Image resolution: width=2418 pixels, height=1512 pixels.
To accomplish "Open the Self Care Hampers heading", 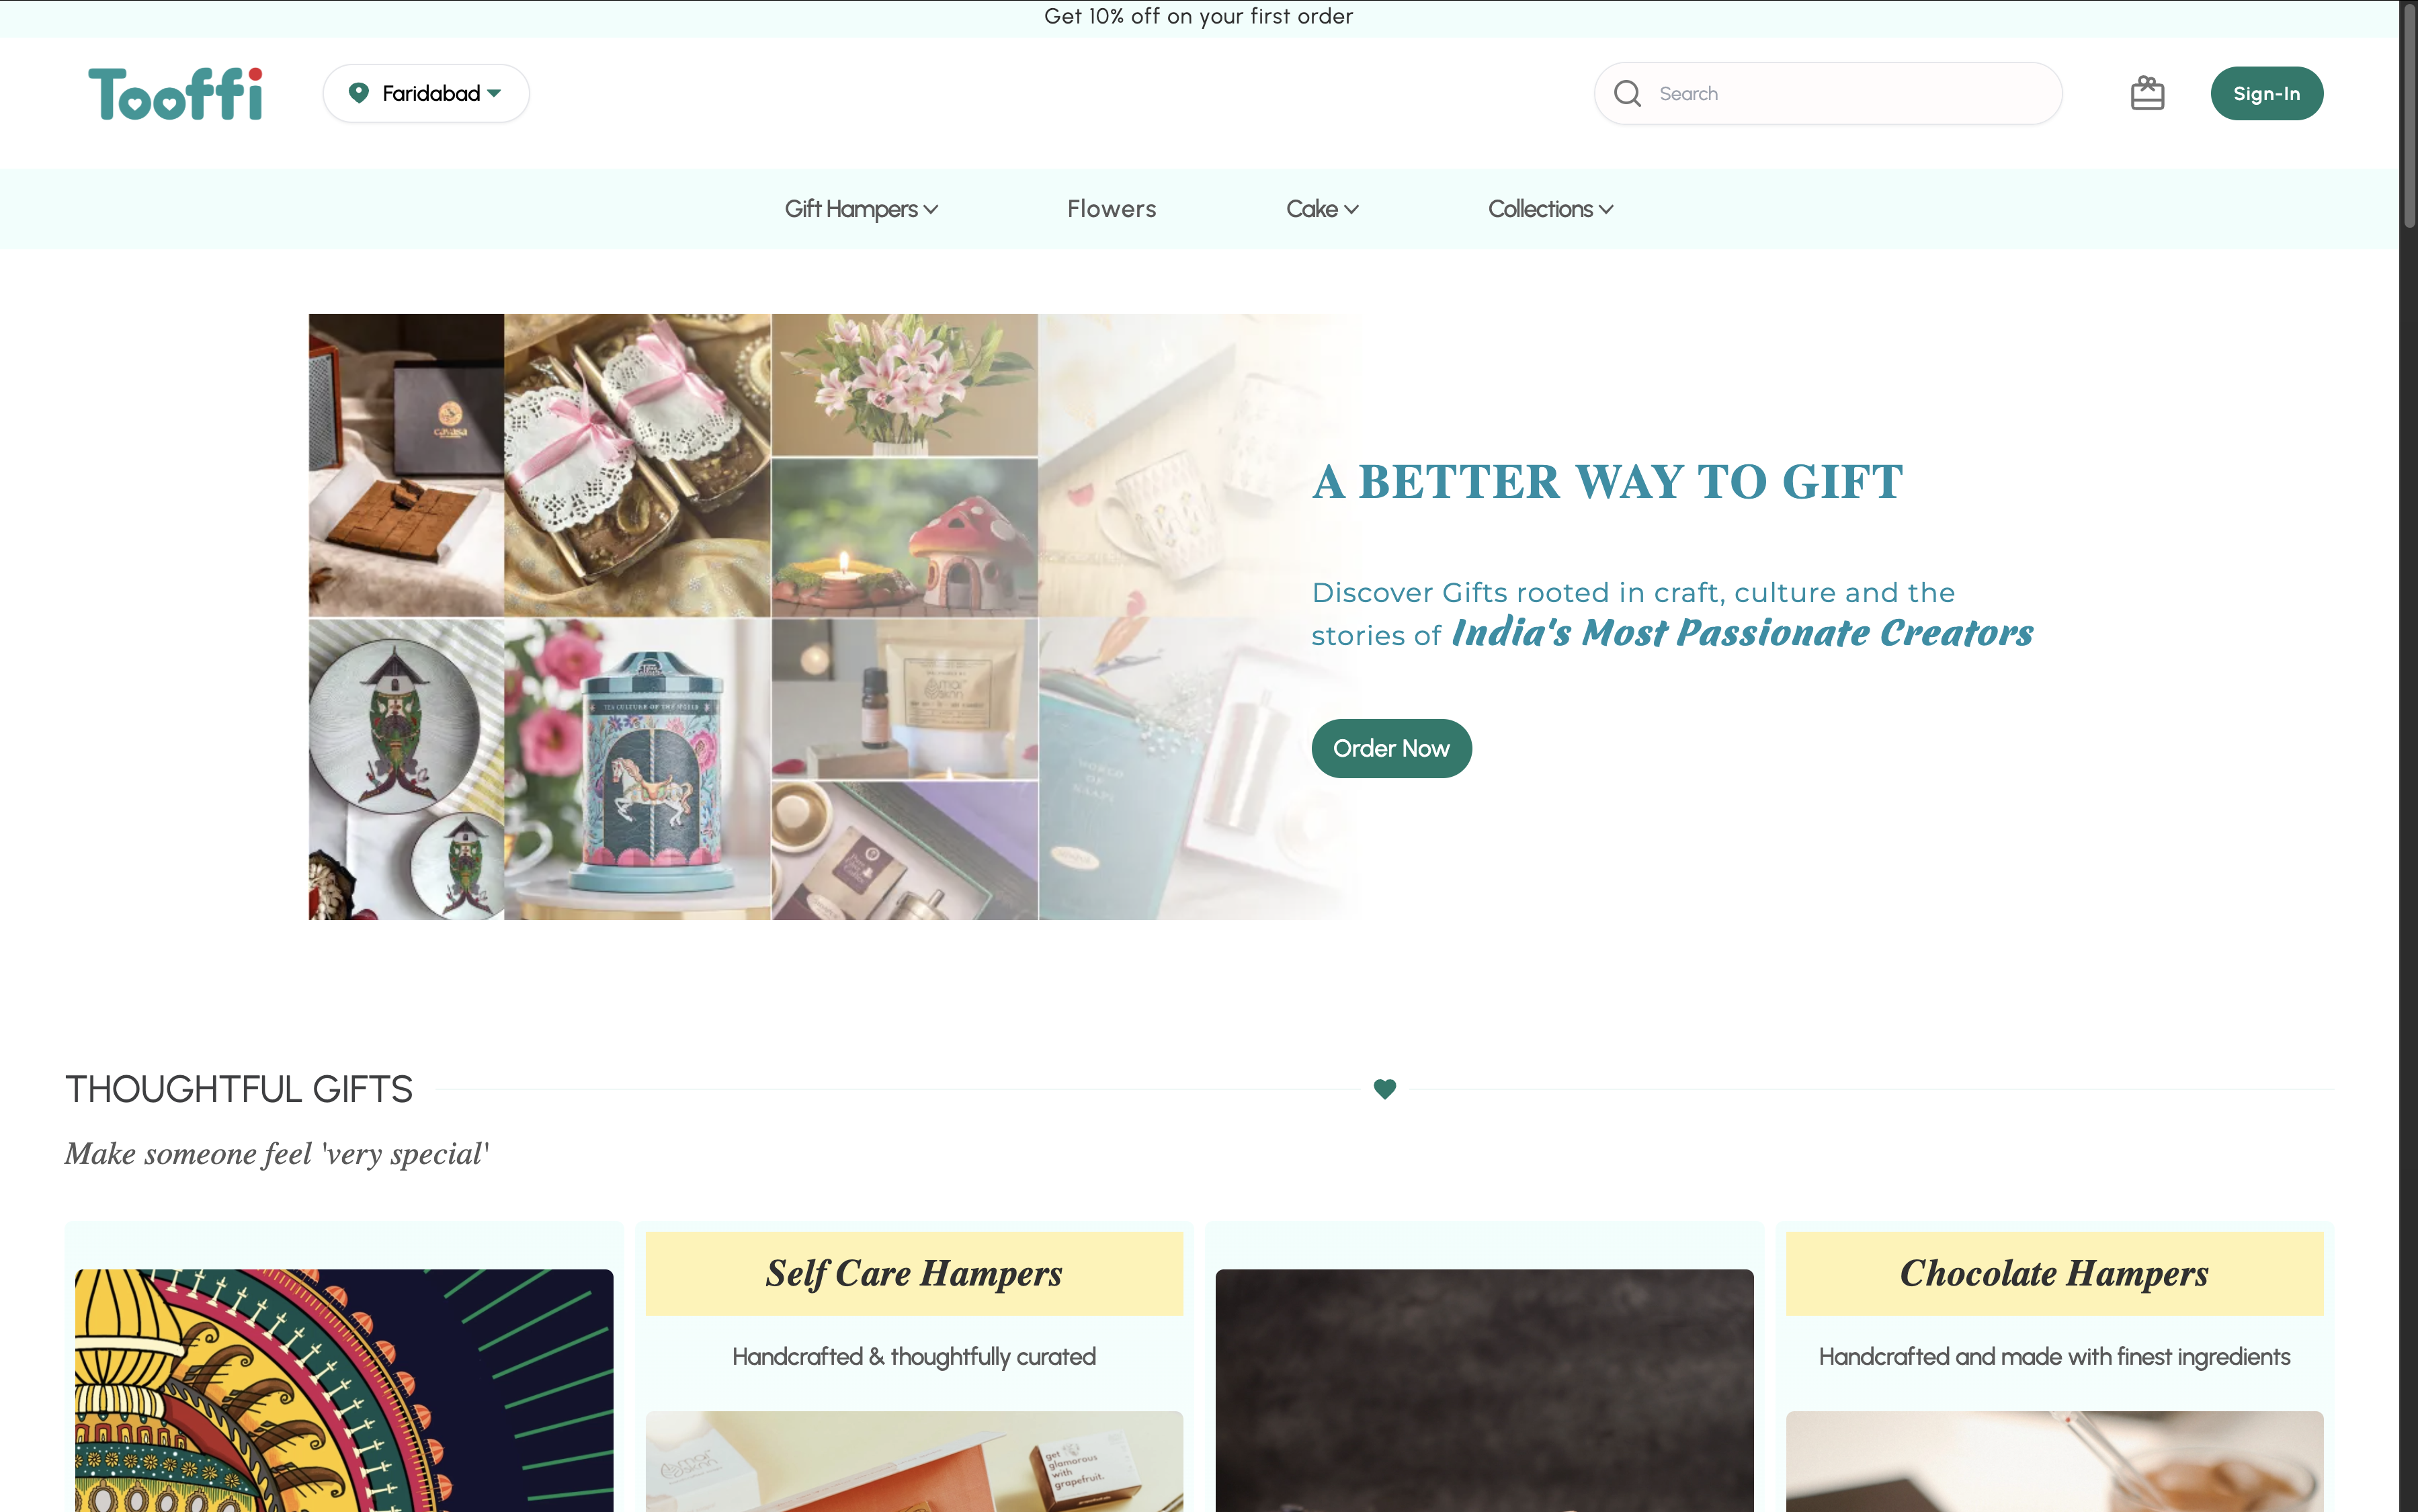I will pyautogui.click(x=914, y=1273).
